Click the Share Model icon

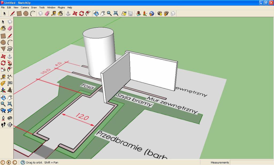pos(166,13)
